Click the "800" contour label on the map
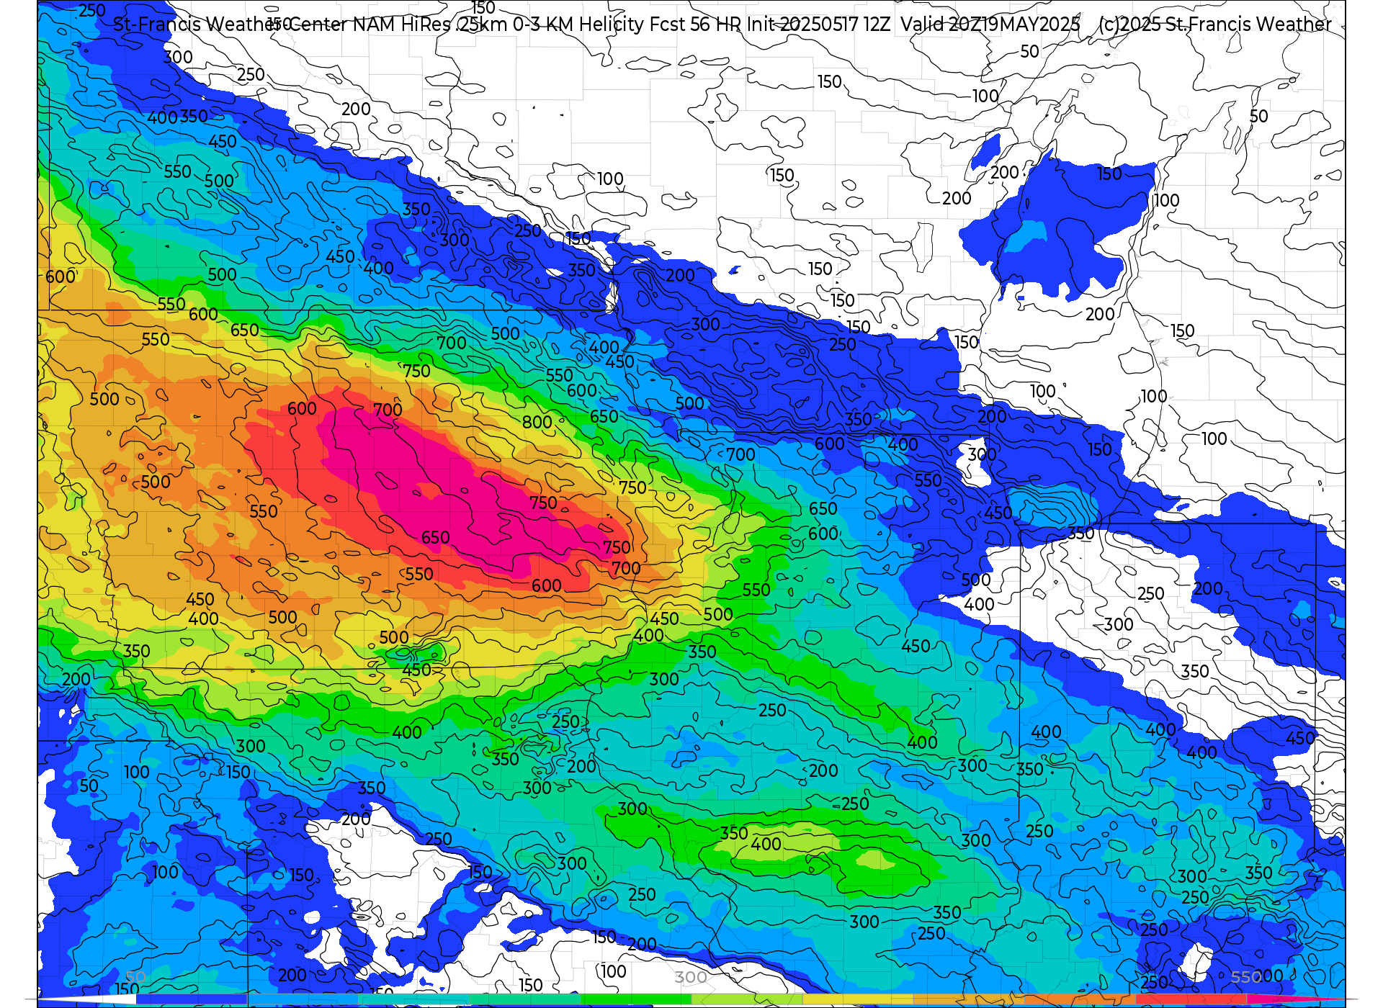Image resolution: width=1383 pixels, height=1008 pixels. tap(537, 423)
